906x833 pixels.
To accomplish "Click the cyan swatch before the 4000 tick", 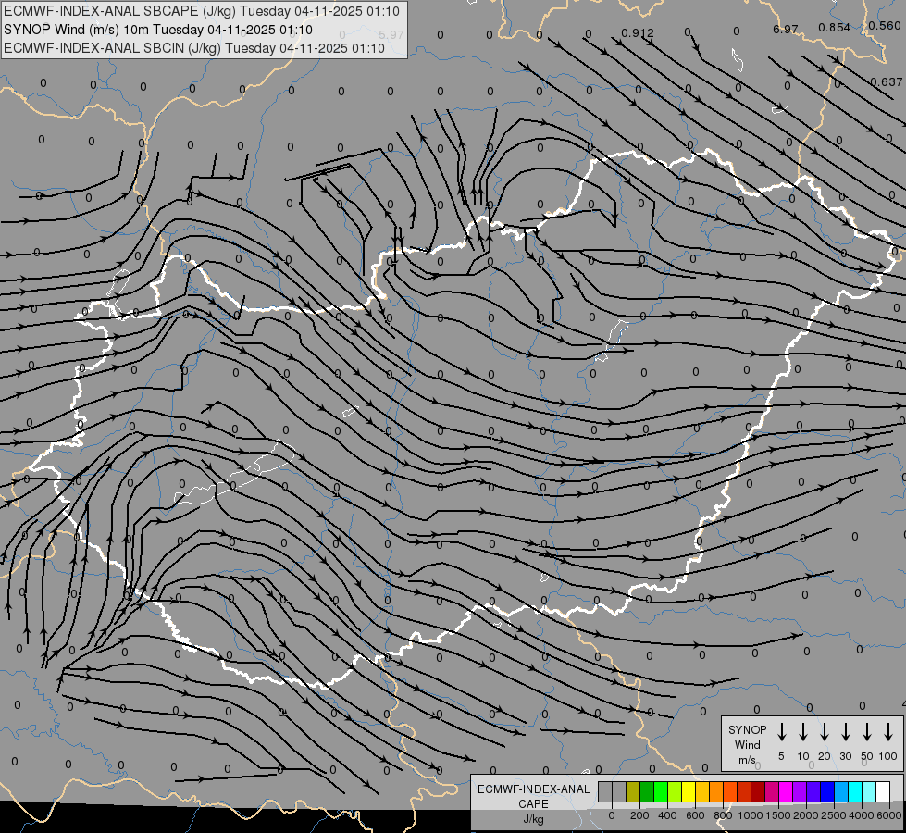I will tap(854, 792).
